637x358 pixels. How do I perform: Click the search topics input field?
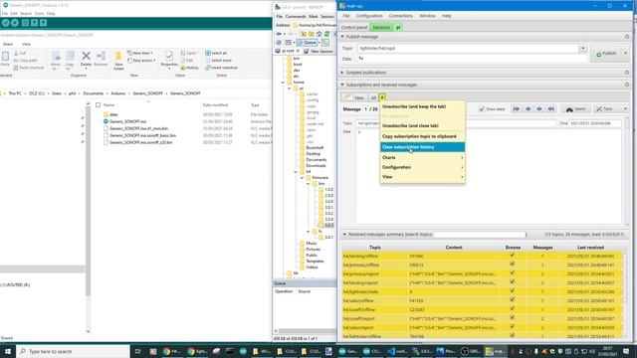click(480, 235)
